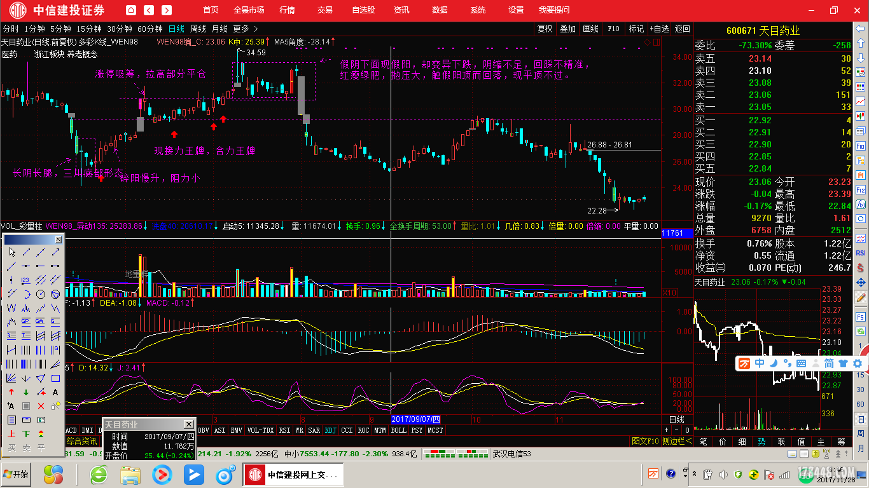Click the F10 icon in right sidebar
Screen dimensions: 869x488
861,146
